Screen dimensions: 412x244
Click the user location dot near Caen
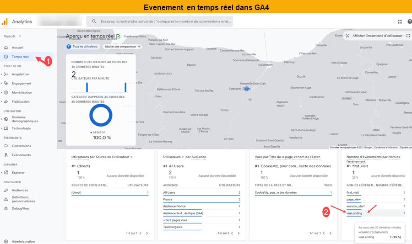pyautogui.click(x=246, y=89)
